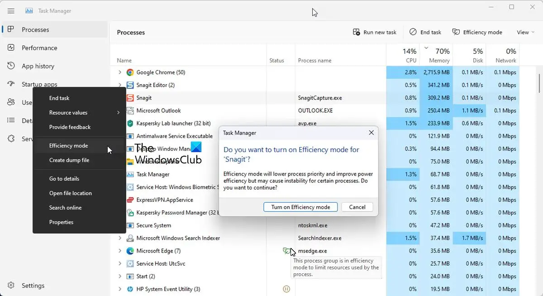Click the Performance sidebar icon
The height and width of the screenshot is (296, 543).
12,48
